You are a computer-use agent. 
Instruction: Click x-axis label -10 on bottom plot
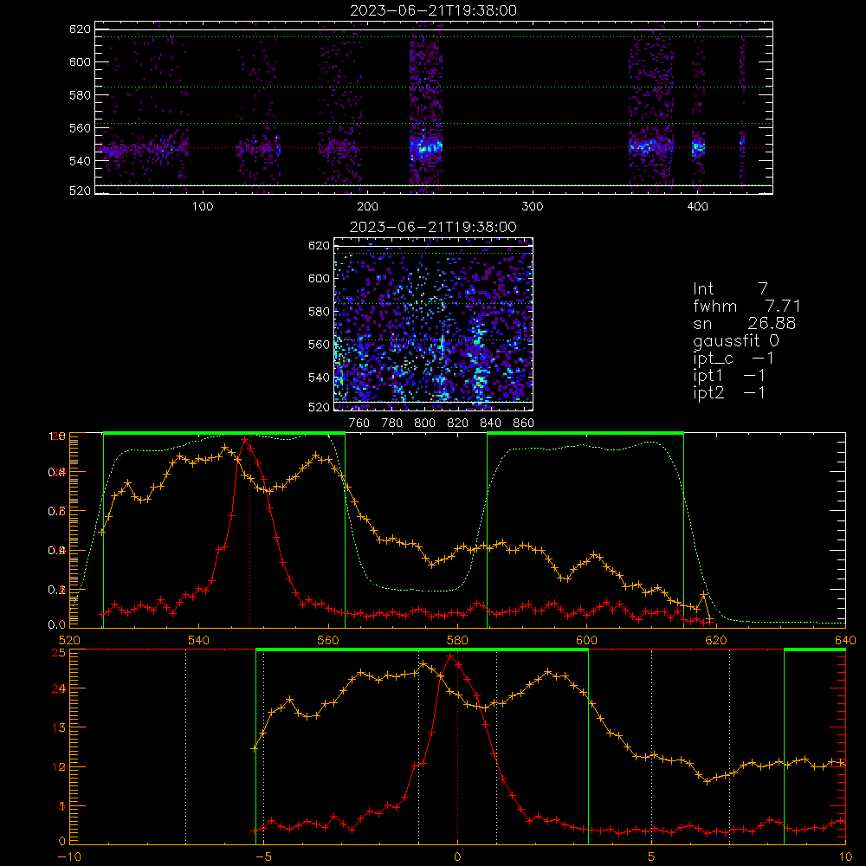coord(69,857)
